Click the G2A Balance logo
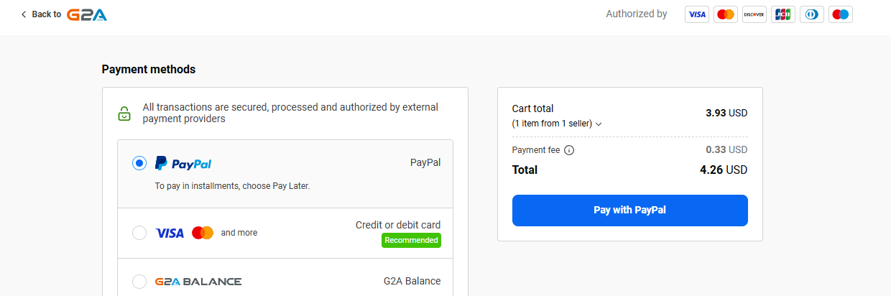 198,282
